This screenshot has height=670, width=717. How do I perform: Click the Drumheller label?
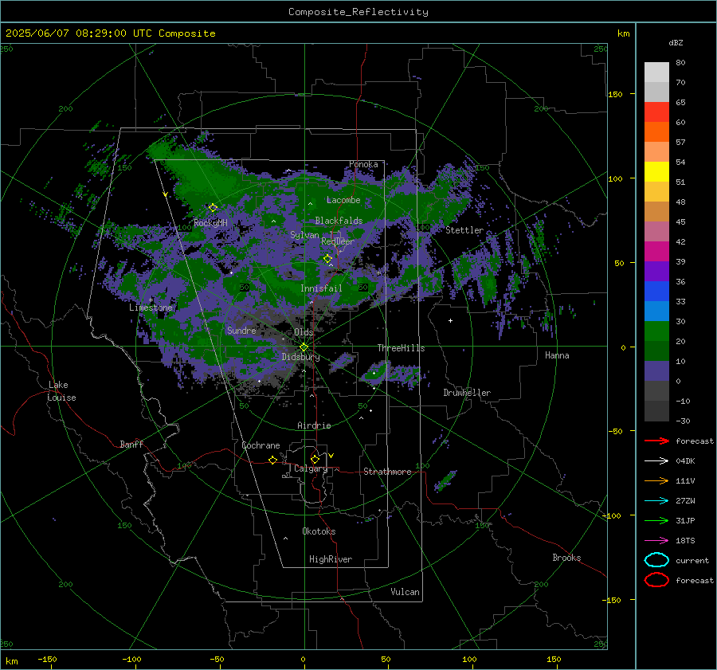click(x=467, y=393)
